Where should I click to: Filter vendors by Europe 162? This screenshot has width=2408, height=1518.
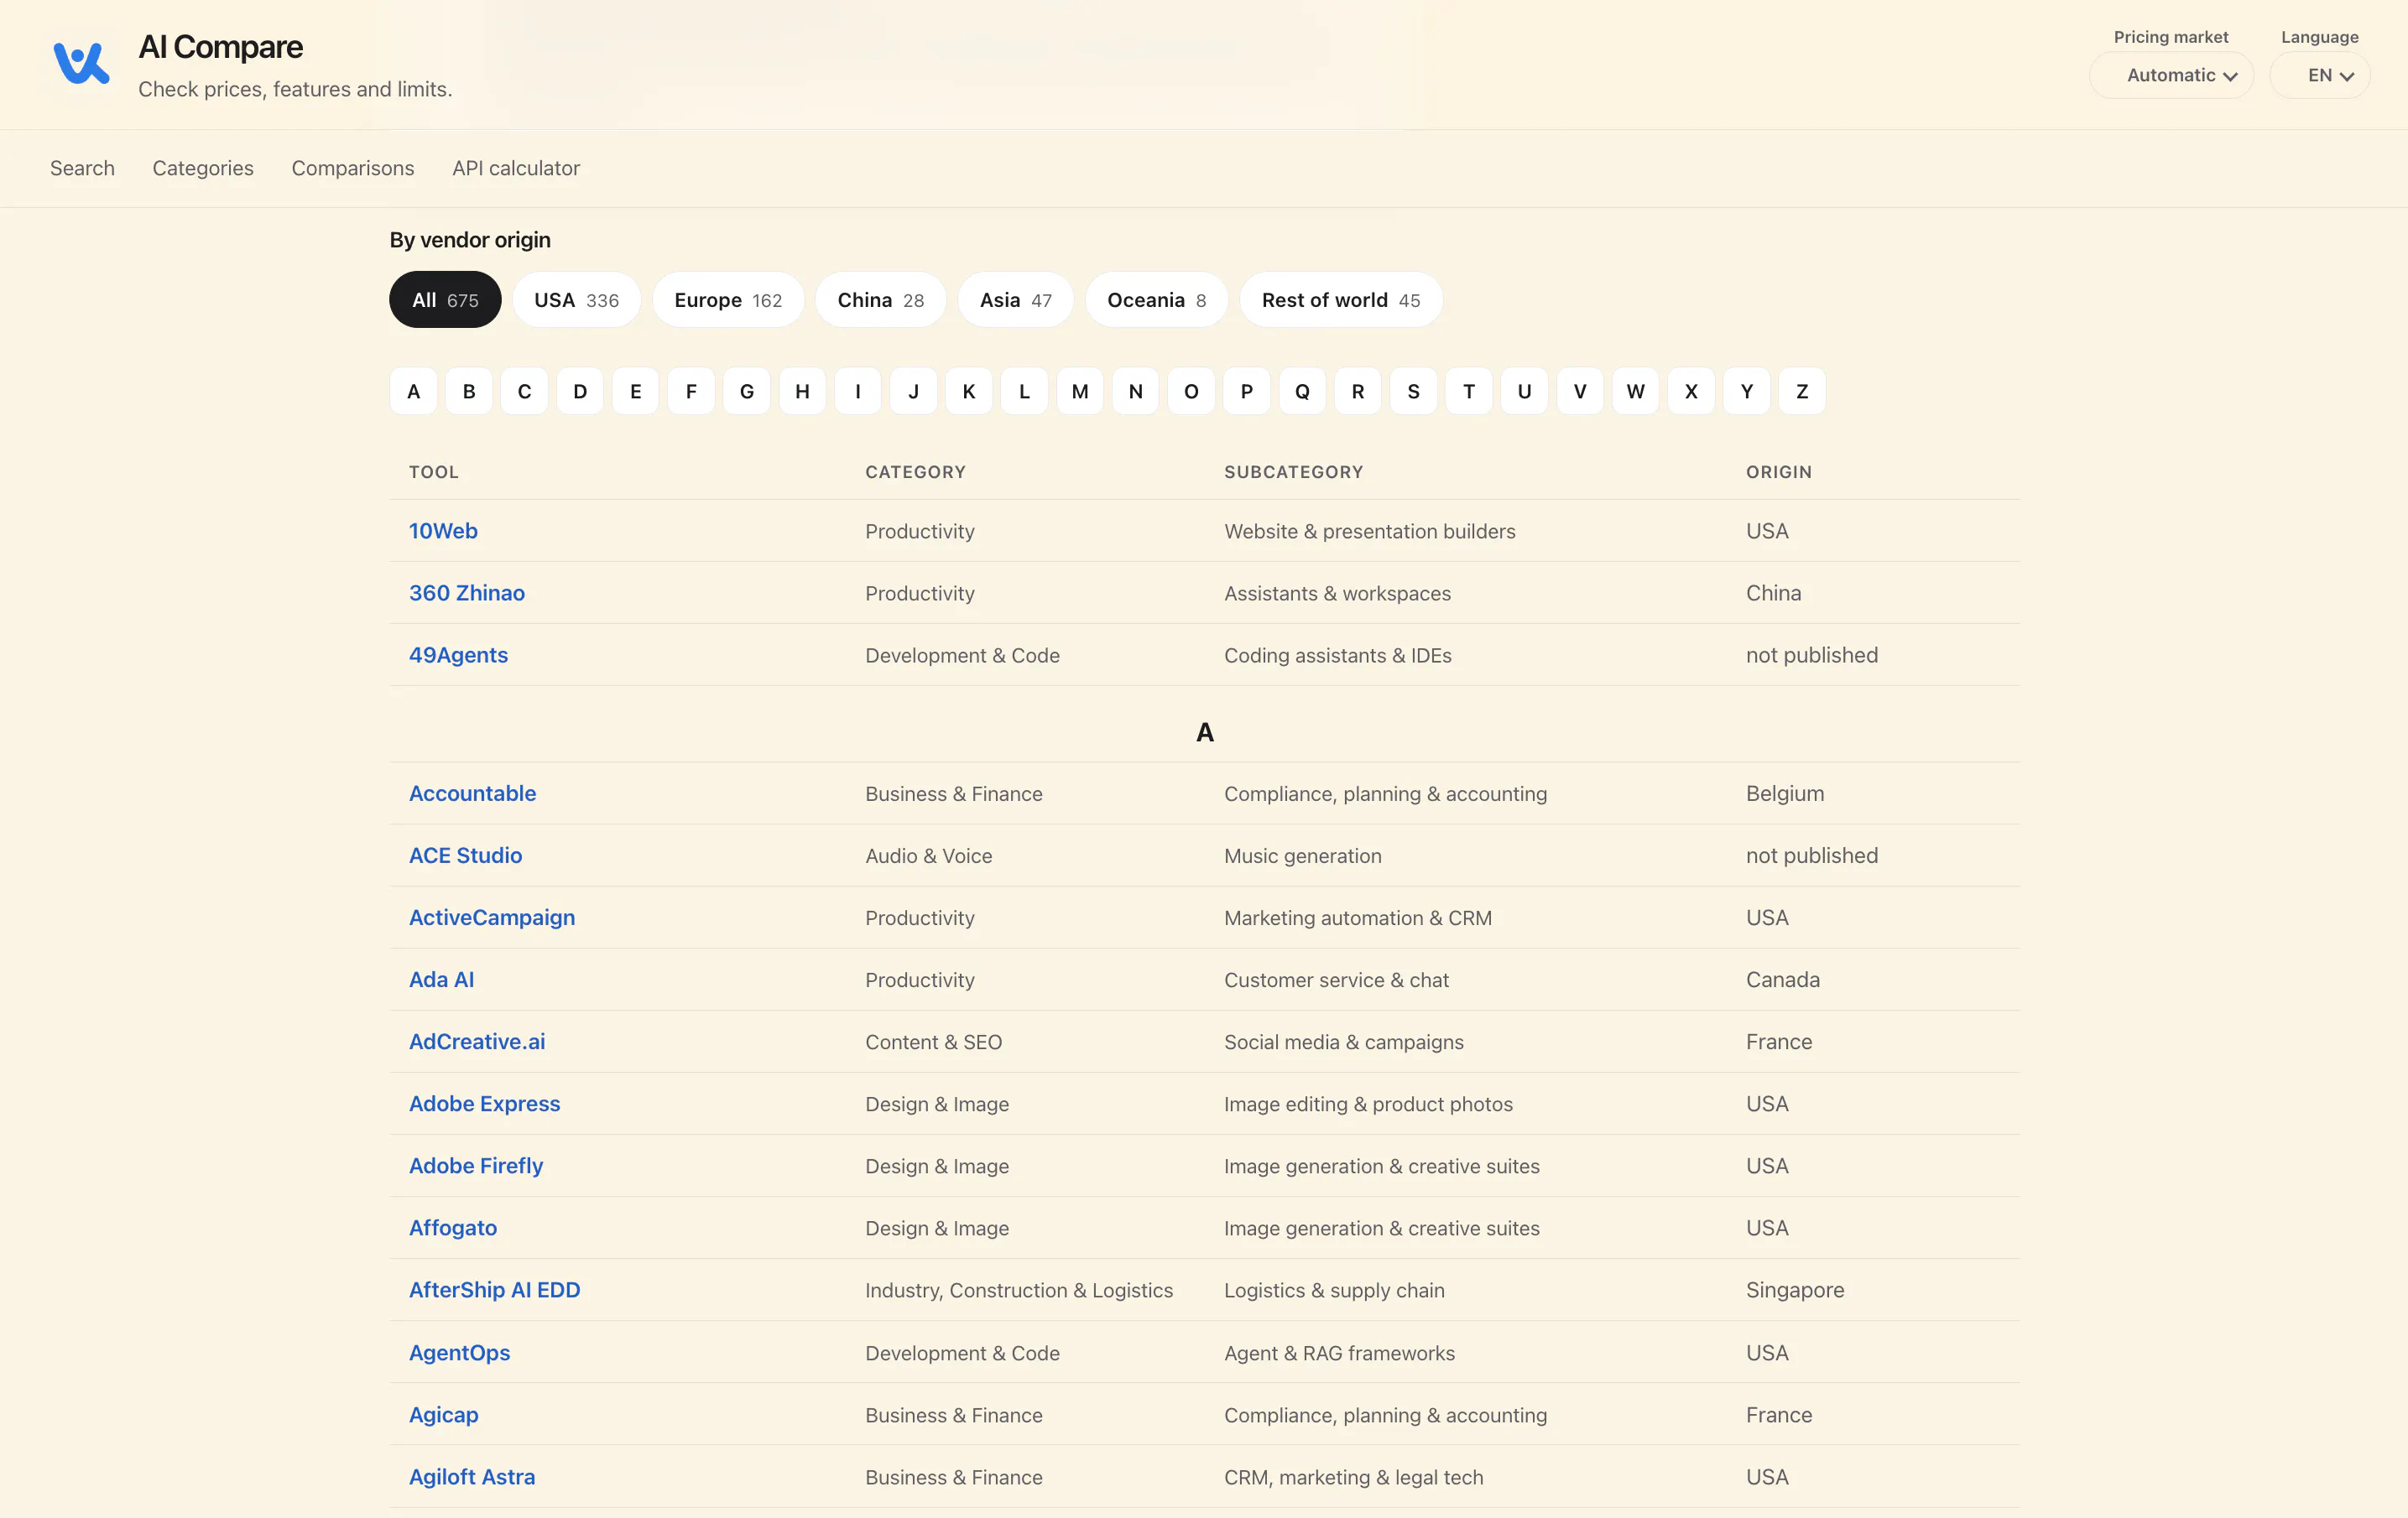pos(728,299)
